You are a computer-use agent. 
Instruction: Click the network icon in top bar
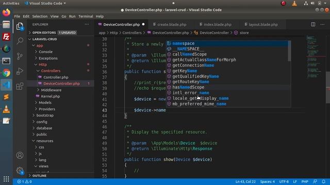coord(306,3)
